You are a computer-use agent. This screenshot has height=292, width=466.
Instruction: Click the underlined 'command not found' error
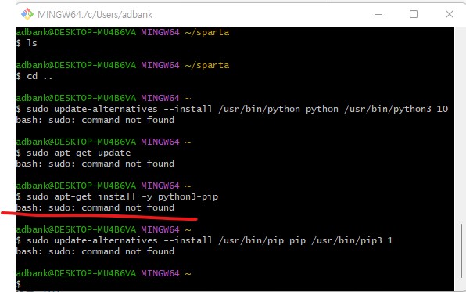tap(95, 207)
